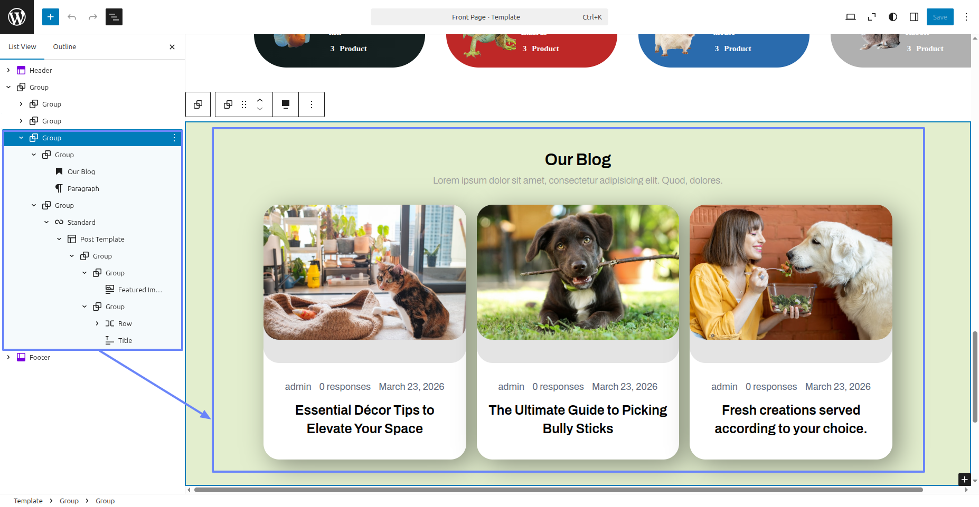Click the Save button
This screenshot has height=507, width=979.
tap(939, 17)
